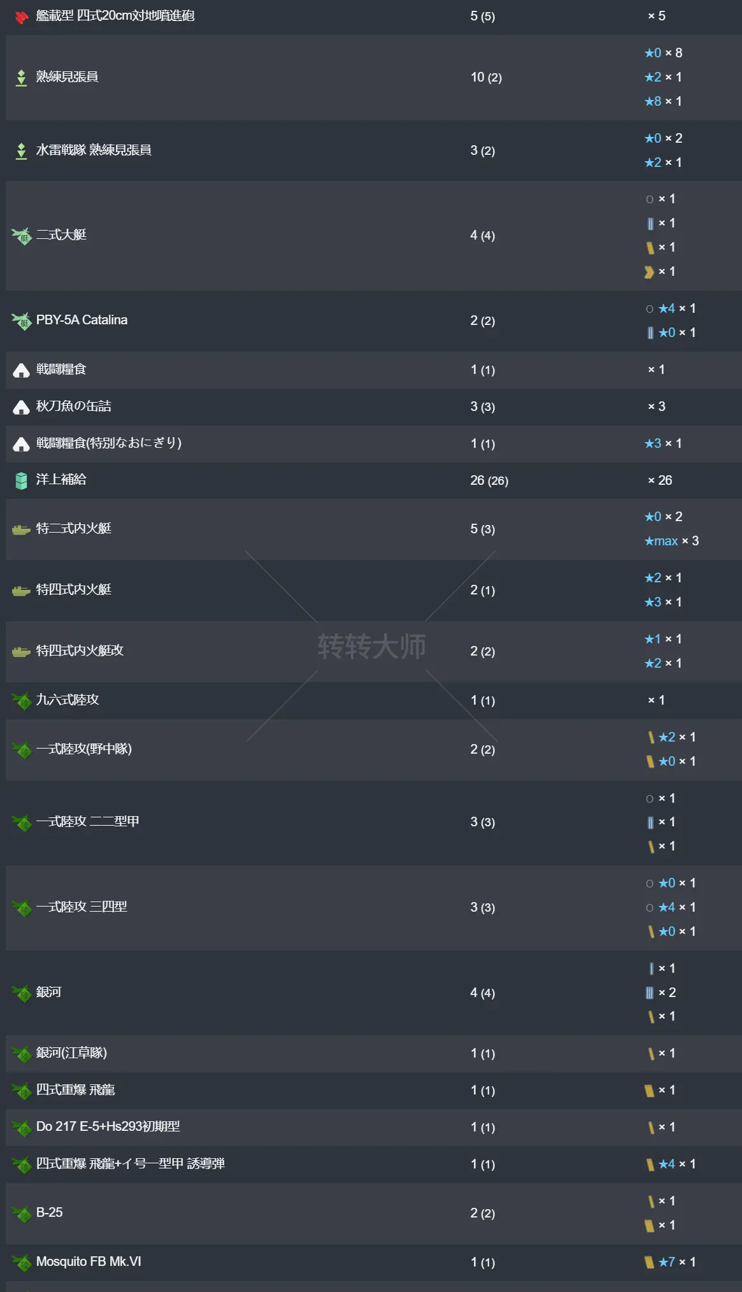Select the B-25 equipment name
The image size is (742, 1292).
click(50, 1212)
